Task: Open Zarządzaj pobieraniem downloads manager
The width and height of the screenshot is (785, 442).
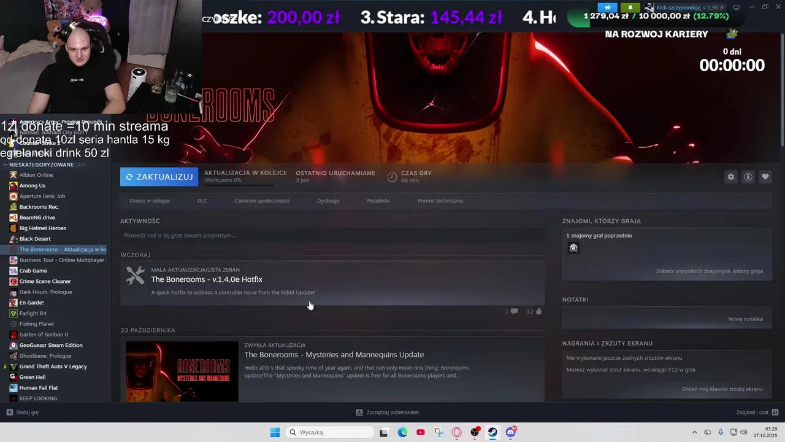Action: [388, 413]
